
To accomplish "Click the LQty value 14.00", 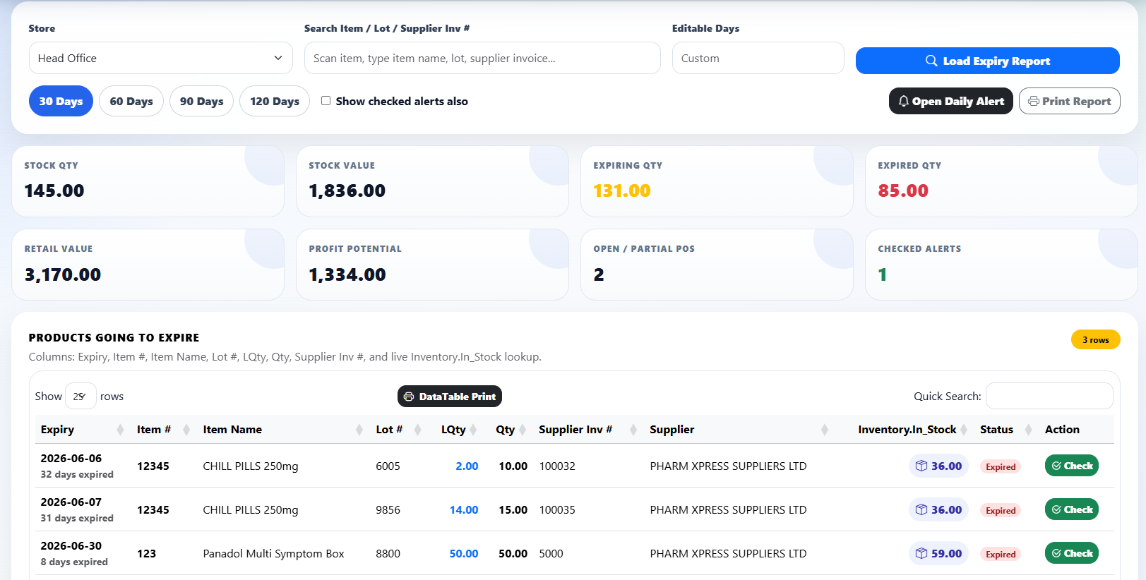I will 464,510.
